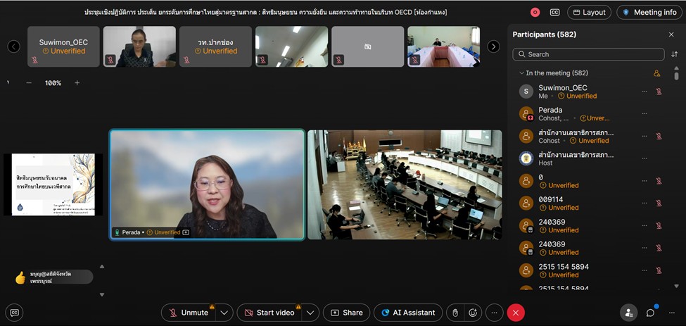Viewport: 686px width, 326px height.
Task: Click the participant Search field
Action: [x=588, y=54]
